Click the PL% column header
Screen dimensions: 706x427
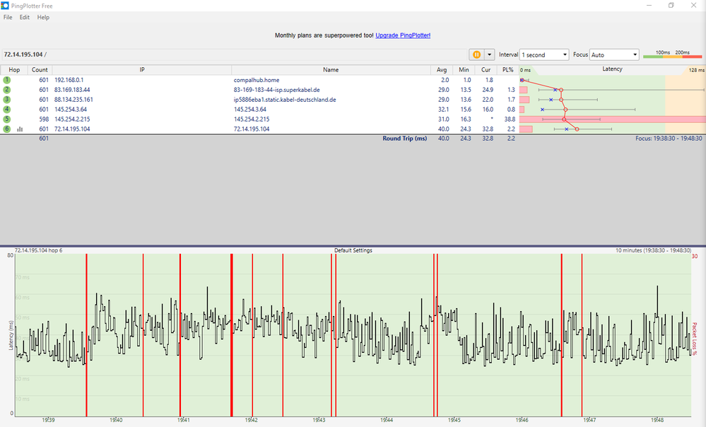pos(508,70)
